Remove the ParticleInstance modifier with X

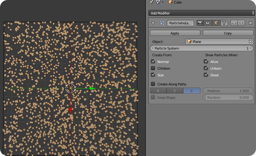[x=250, y=23]
